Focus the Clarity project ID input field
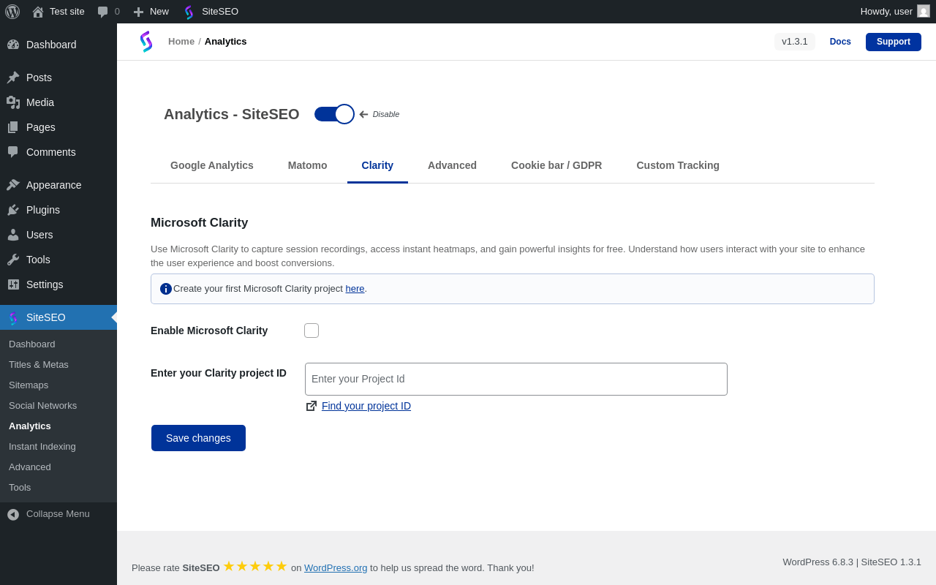936x585 pixels. pos(516,379)
